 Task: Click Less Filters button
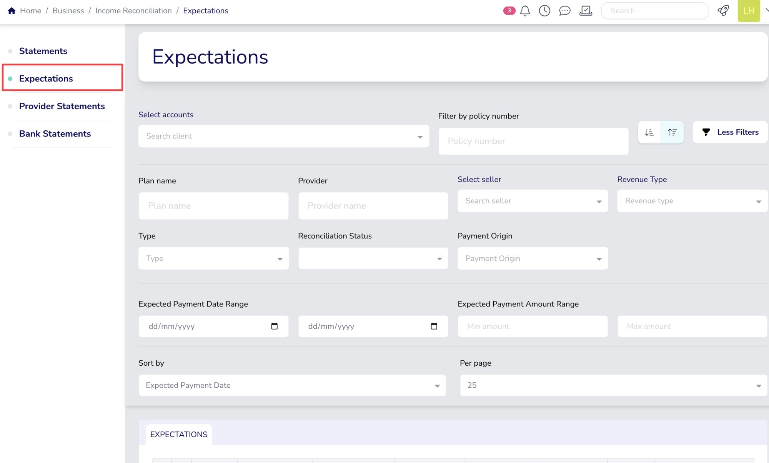[730, 132]
